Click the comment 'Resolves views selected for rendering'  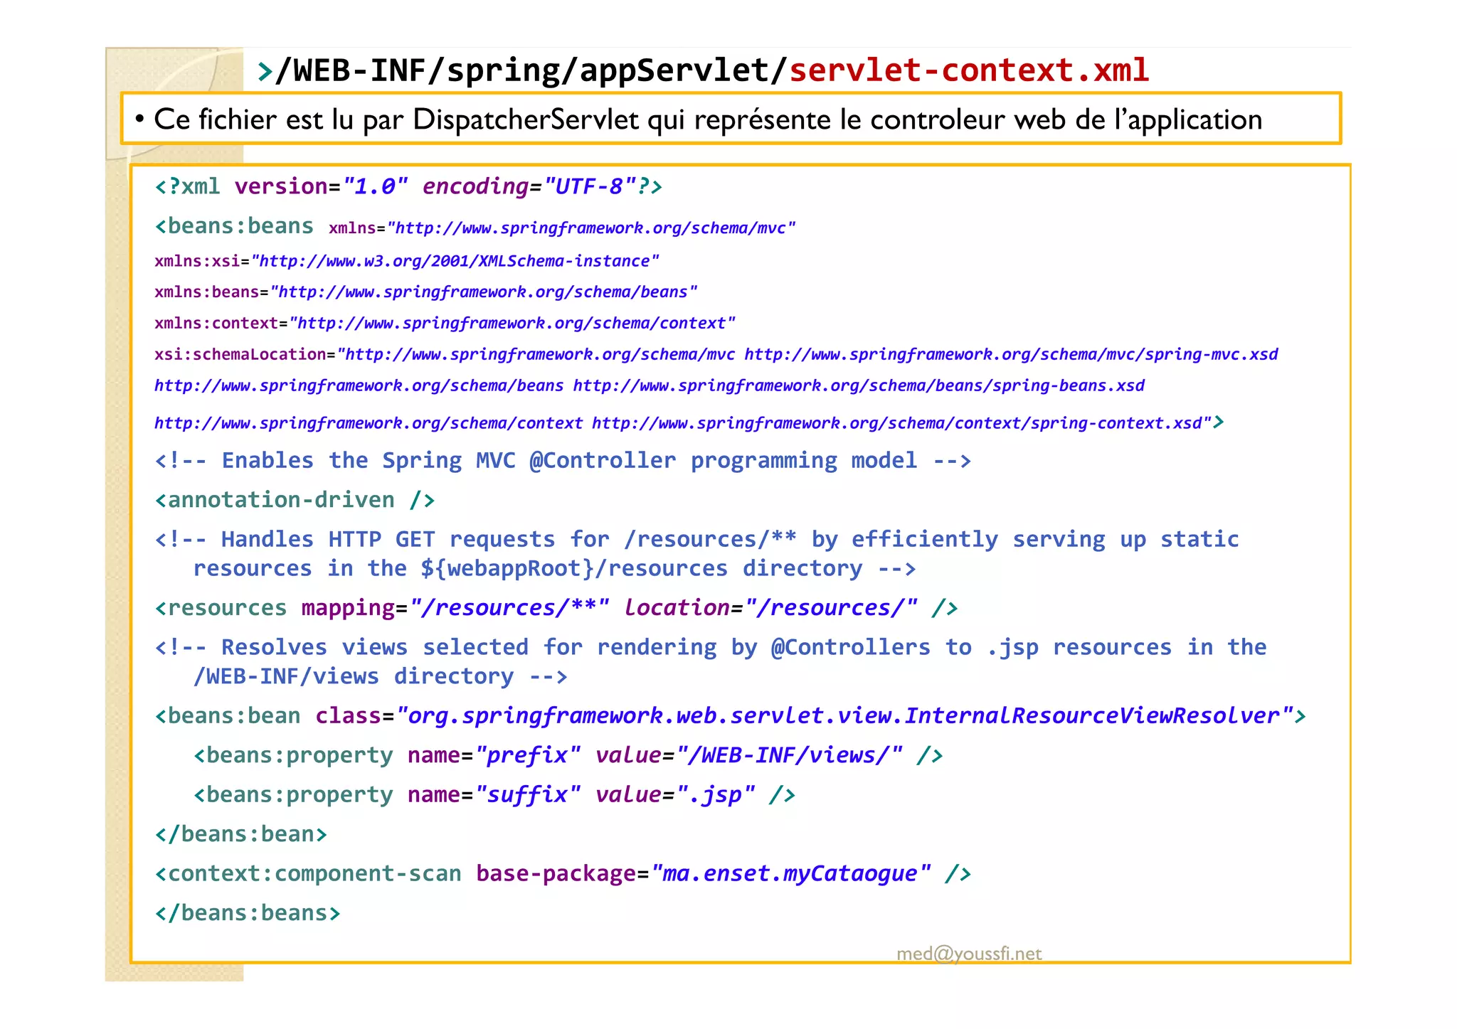[x=710, y=647]
